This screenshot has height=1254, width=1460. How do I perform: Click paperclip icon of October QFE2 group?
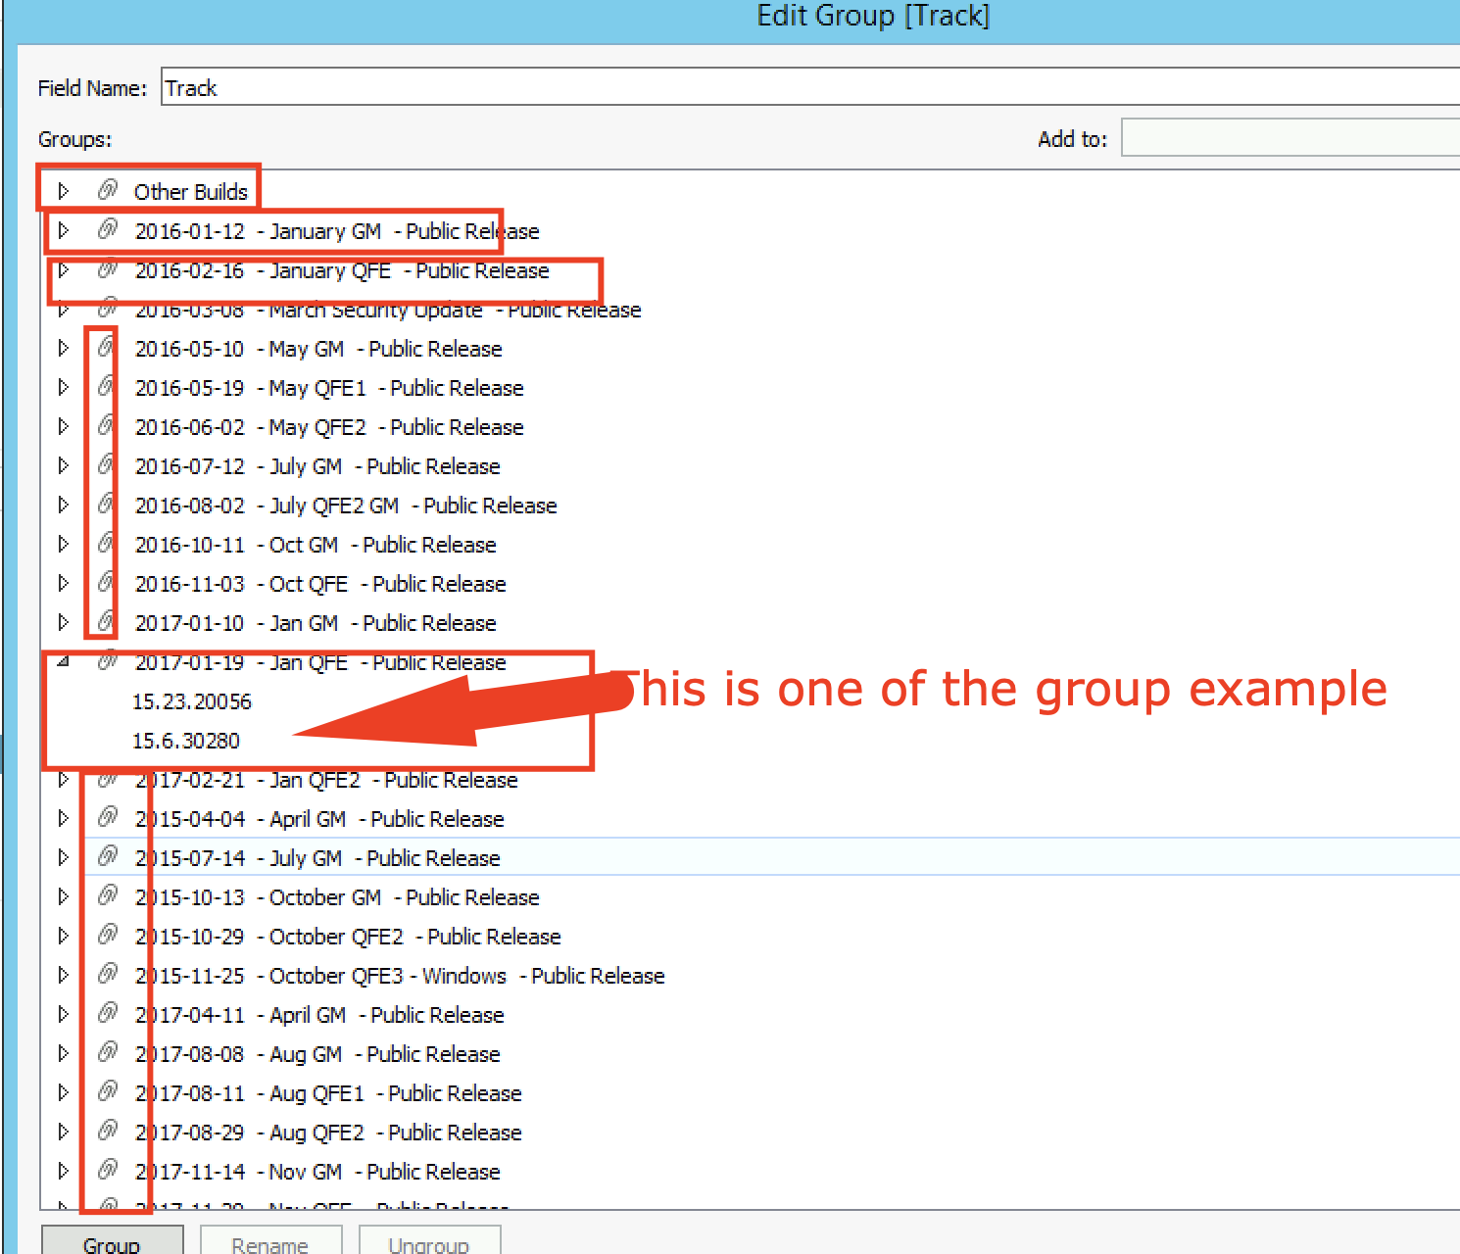108,935
